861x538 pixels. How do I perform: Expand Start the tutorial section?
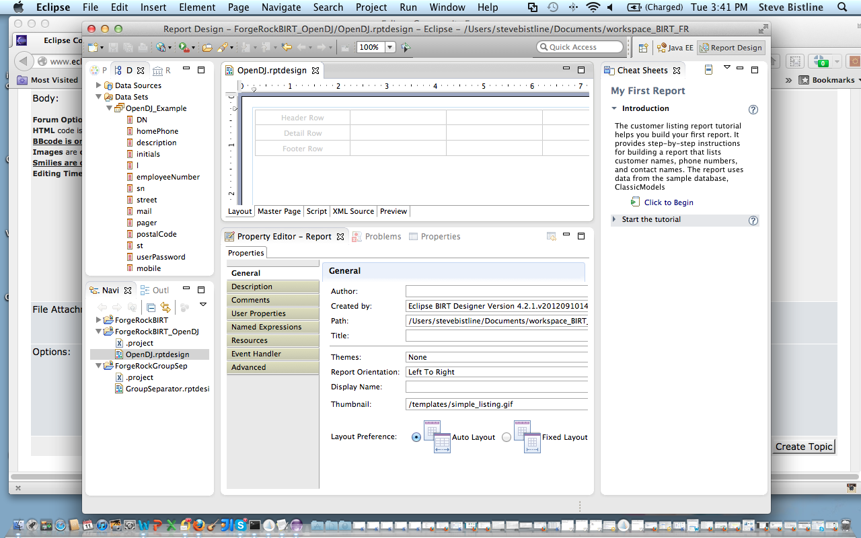(614, 219)
